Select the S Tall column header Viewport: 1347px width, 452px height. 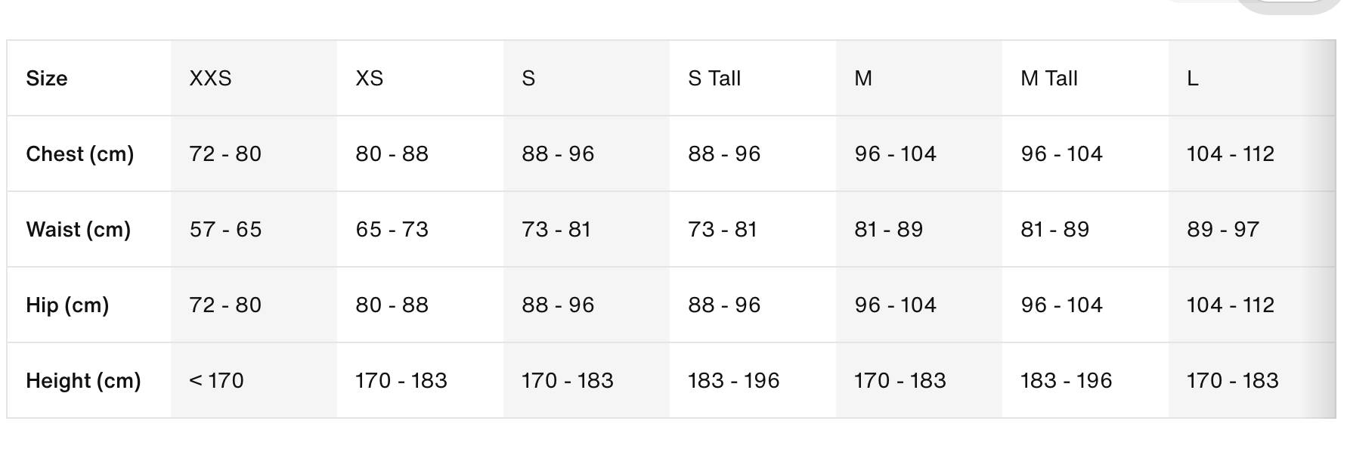pos(714,79)
